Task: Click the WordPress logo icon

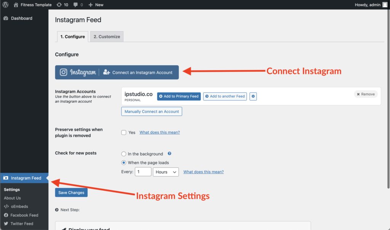Action: click(x=5, y=5)
